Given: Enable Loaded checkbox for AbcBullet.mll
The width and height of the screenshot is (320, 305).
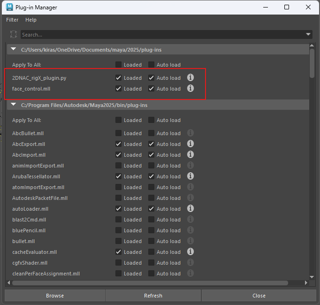Looking at the screenshot, I should [119, 133].
